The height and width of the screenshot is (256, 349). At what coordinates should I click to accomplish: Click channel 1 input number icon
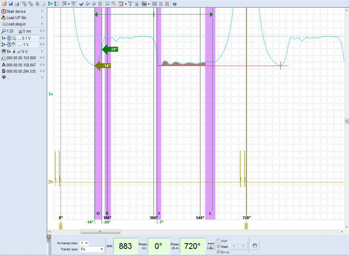(9, 38)
